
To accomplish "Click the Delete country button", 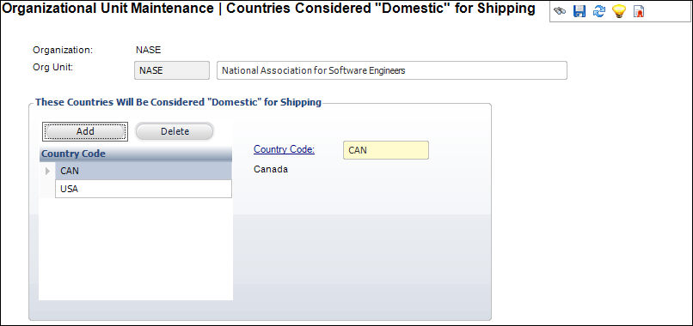I will tap(175, 131).
